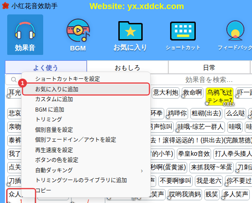Click the favorite star on 耳光

[9, 97]
